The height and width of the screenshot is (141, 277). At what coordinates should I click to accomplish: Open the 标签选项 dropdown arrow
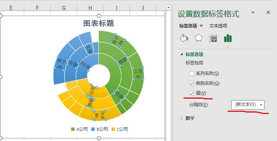(201, 26)
